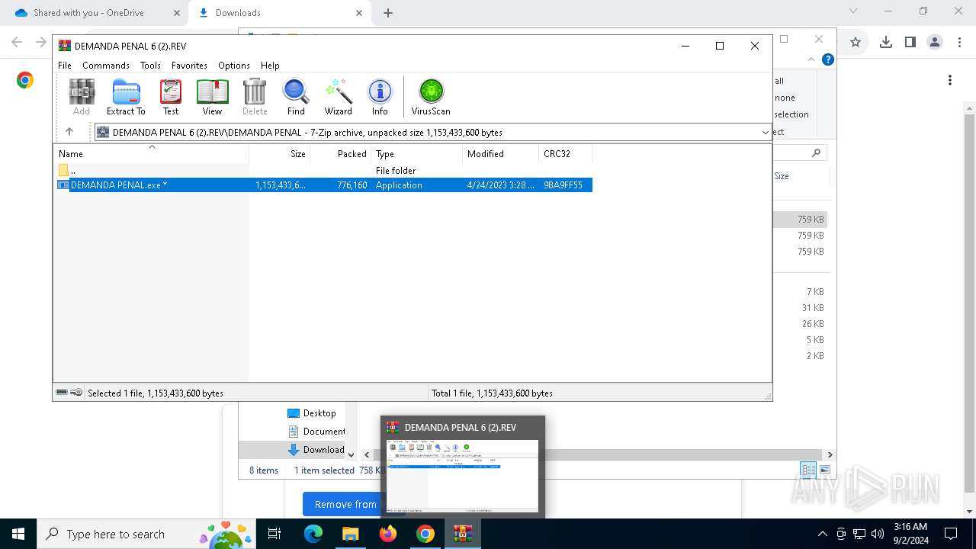Bookmark this page with star icon
The height and width of the screenshot is (549, 976).
856,43
